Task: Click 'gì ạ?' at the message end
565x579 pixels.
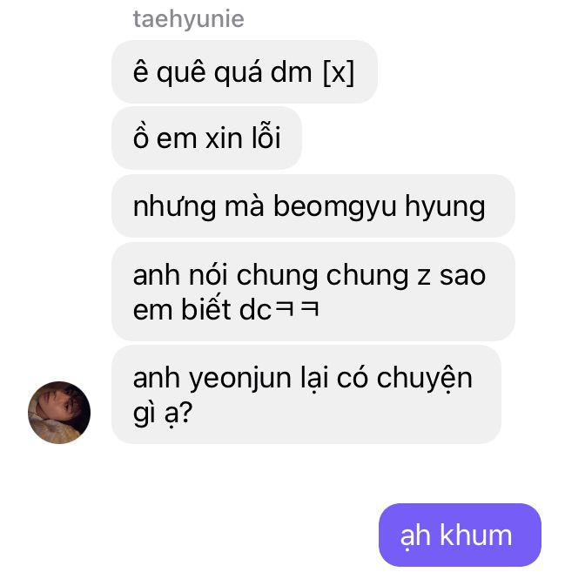Action: click(163, 414)
